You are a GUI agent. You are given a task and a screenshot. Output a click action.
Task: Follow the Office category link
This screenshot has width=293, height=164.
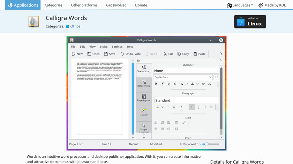click(75, 26)
